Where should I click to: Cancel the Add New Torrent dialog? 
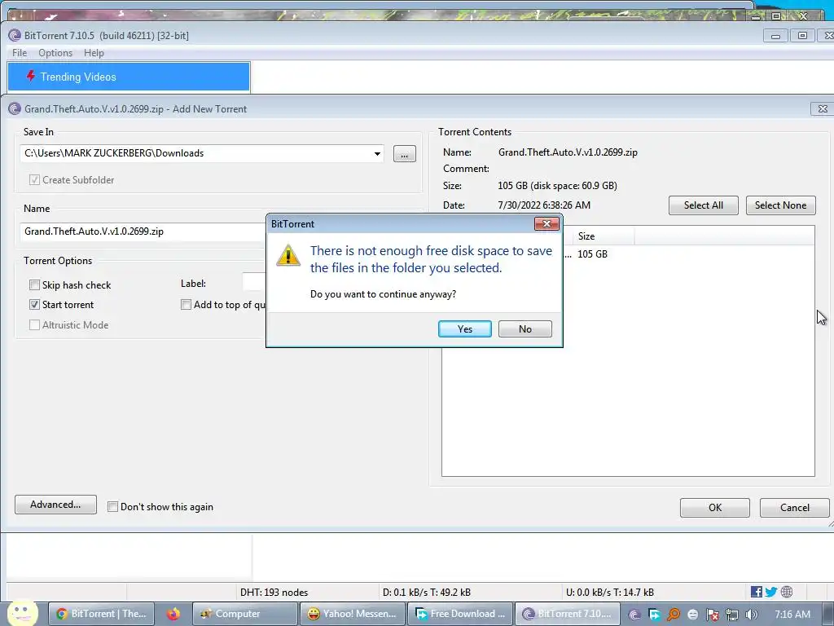pos(795,508)
